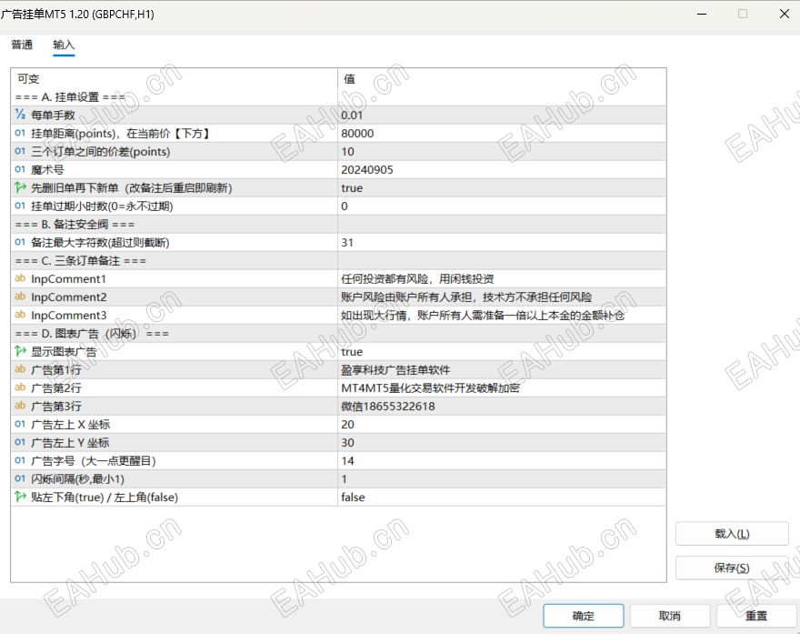This screenshot has height=634, width=800.
Task: Click the string icon beside 广告第3行
Action: [20, 406]
